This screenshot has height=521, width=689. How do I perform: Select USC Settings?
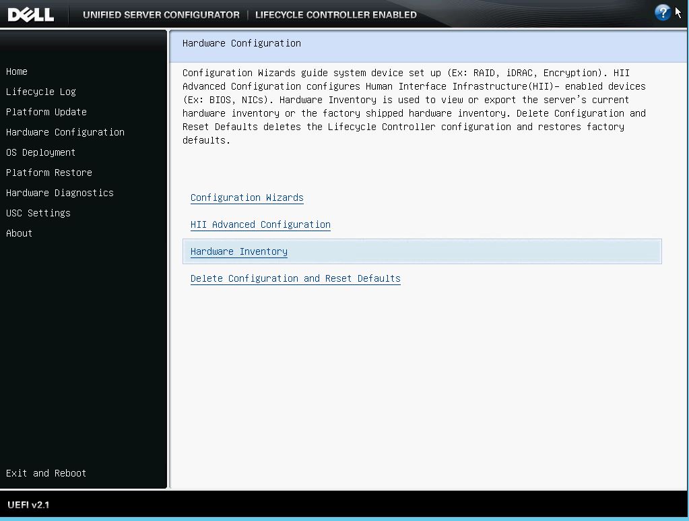[x=38, y=213]
